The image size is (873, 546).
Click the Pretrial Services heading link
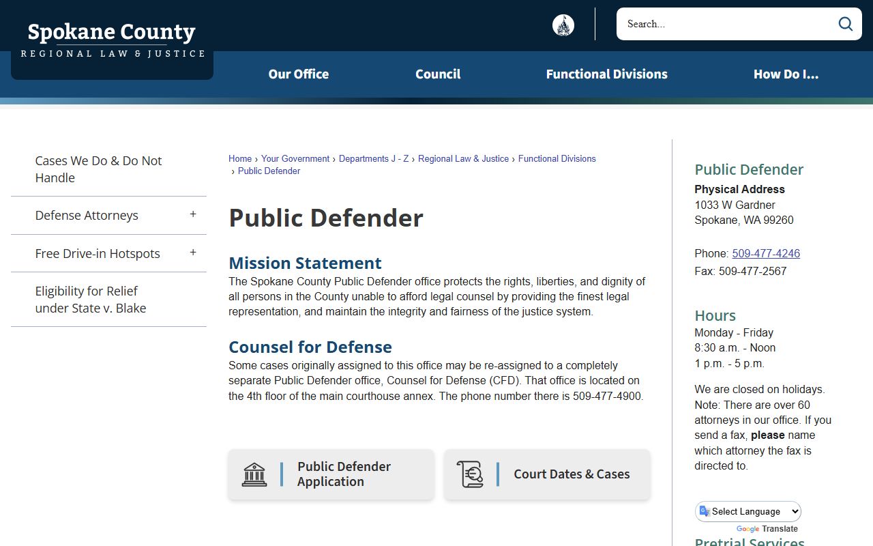point(750,542)
